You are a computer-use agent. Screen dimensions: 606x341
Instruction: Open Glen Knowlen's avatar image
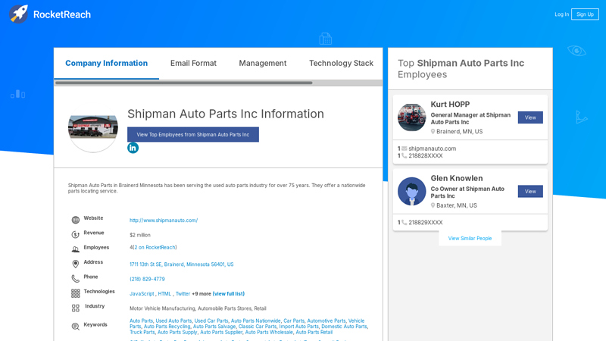pos(411,191)
